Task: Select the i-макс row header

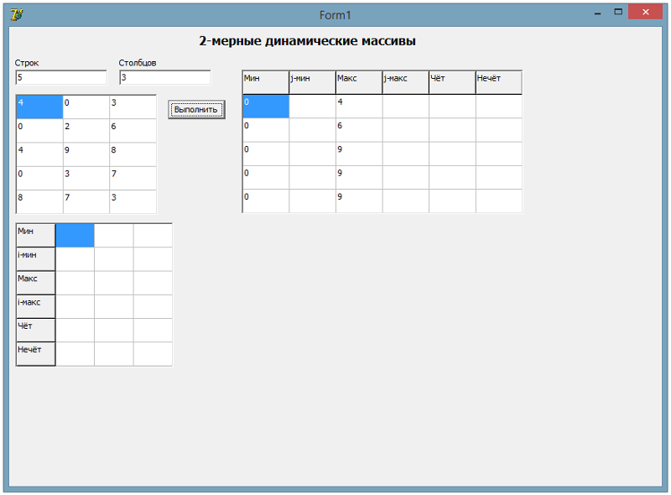Action: (x=35, y=306)
